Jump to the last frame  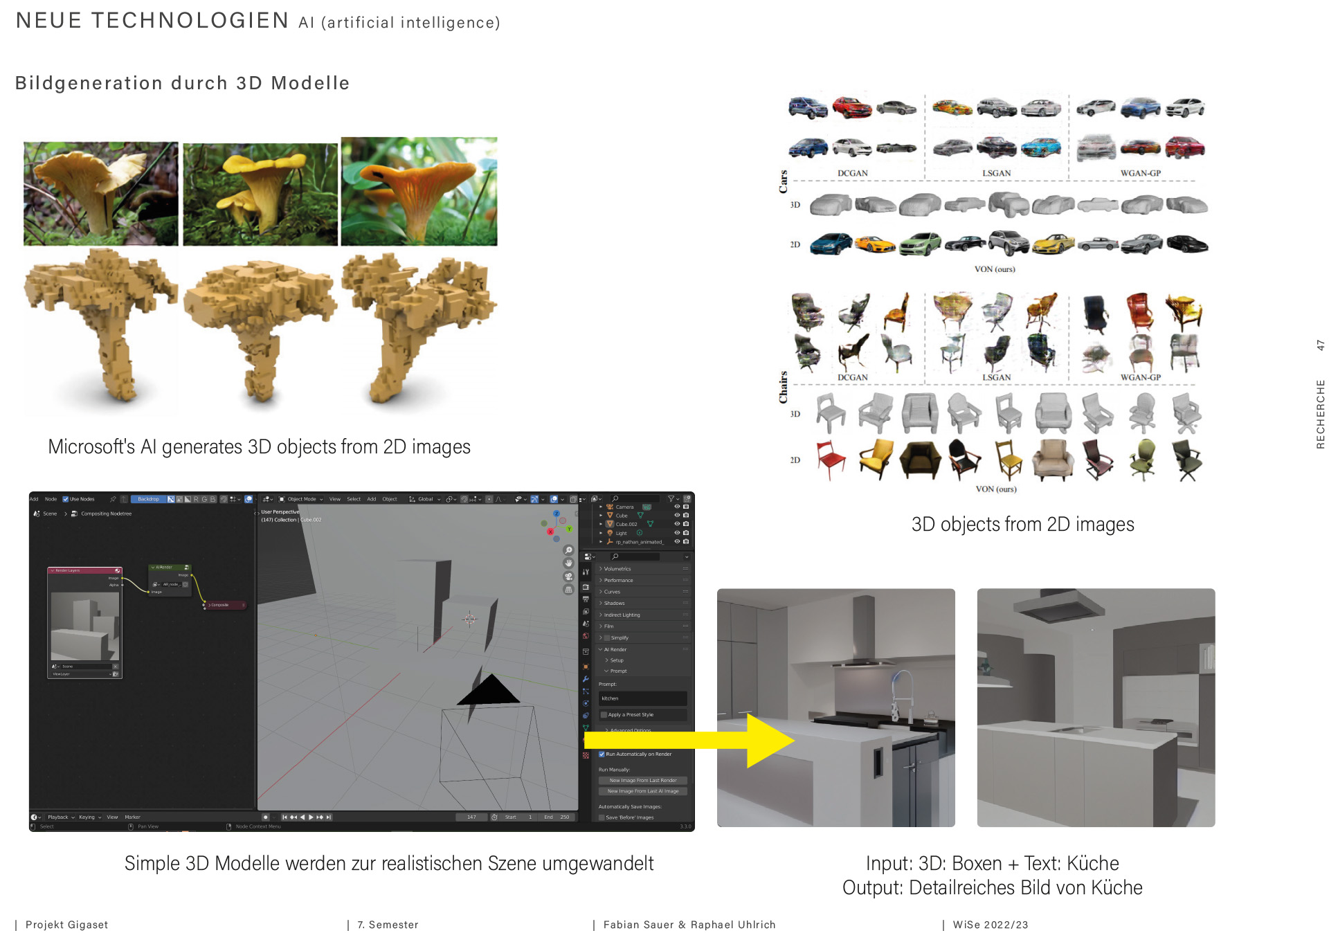click(329, 817)
